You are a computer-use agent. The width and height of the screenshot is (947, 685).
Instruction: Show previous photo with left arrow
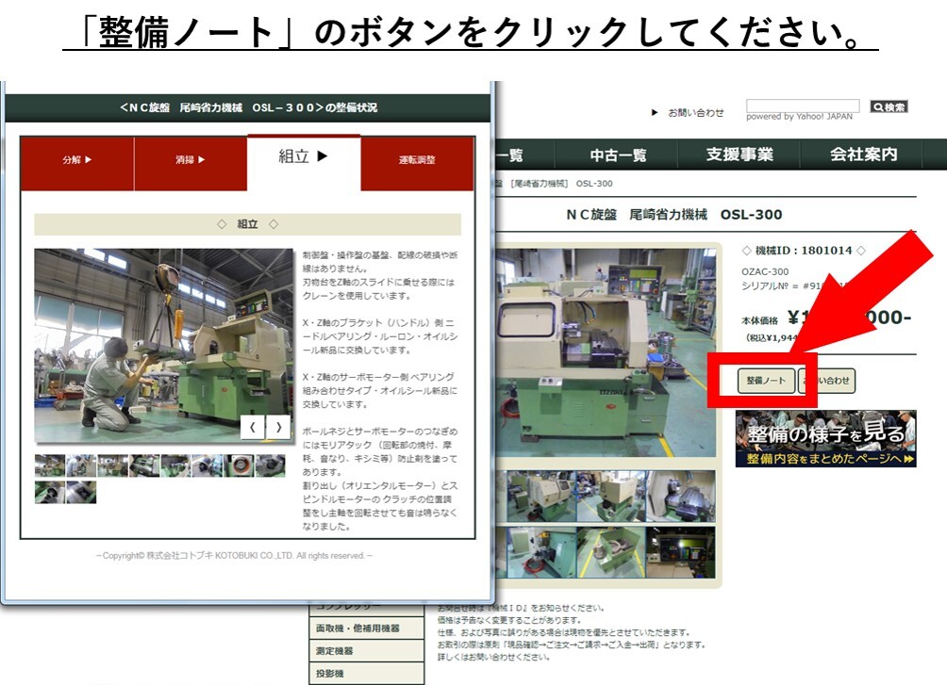(253, 427)
